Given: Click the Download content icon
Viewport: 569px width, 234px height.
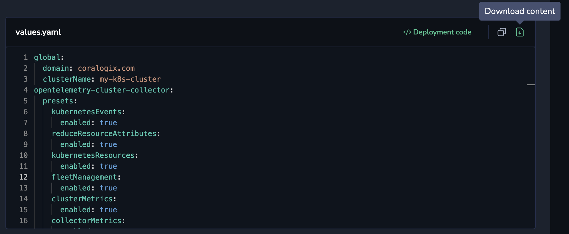Looking at the screenshot, I should coord(520,32).
